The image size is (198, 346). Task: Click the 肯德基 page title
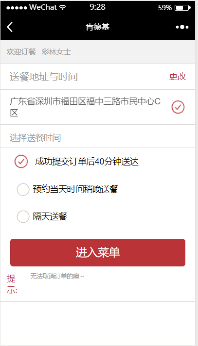[98, 27]
